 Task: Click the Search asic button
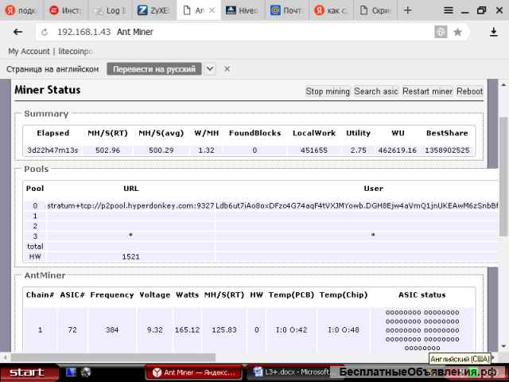(x=376, y=92)
